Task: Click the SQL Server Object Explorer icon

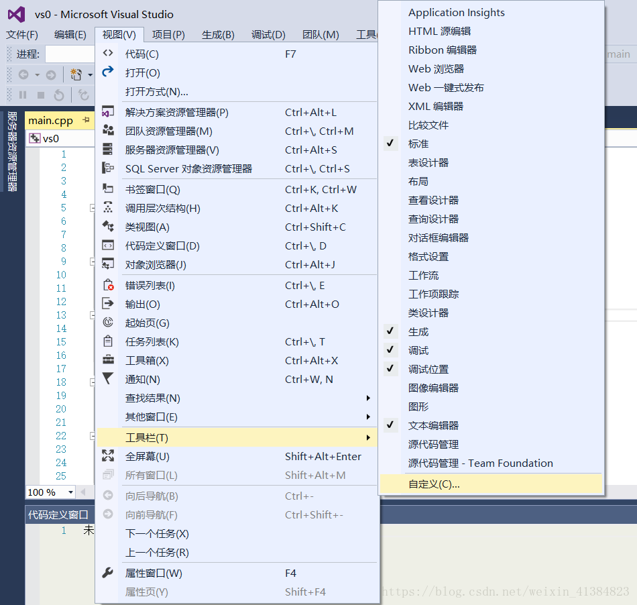Action: click(x=108, y=168)
